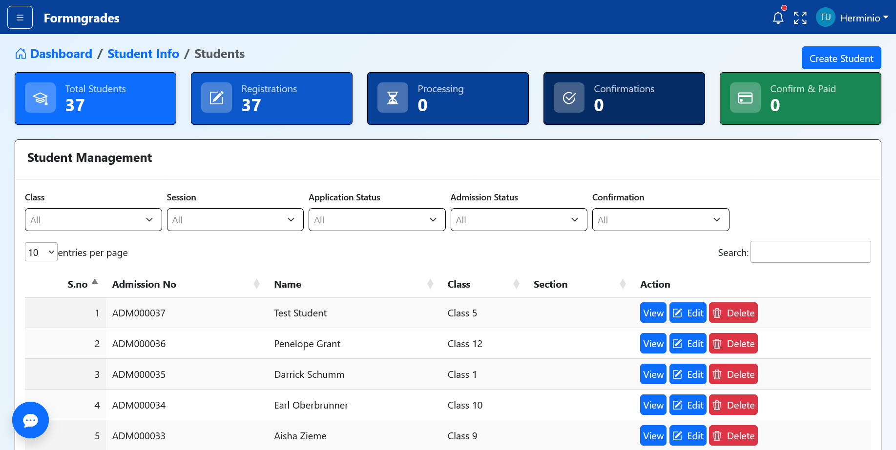Open the chat support bubble
The image size is (896, 450).
[30, 420]
